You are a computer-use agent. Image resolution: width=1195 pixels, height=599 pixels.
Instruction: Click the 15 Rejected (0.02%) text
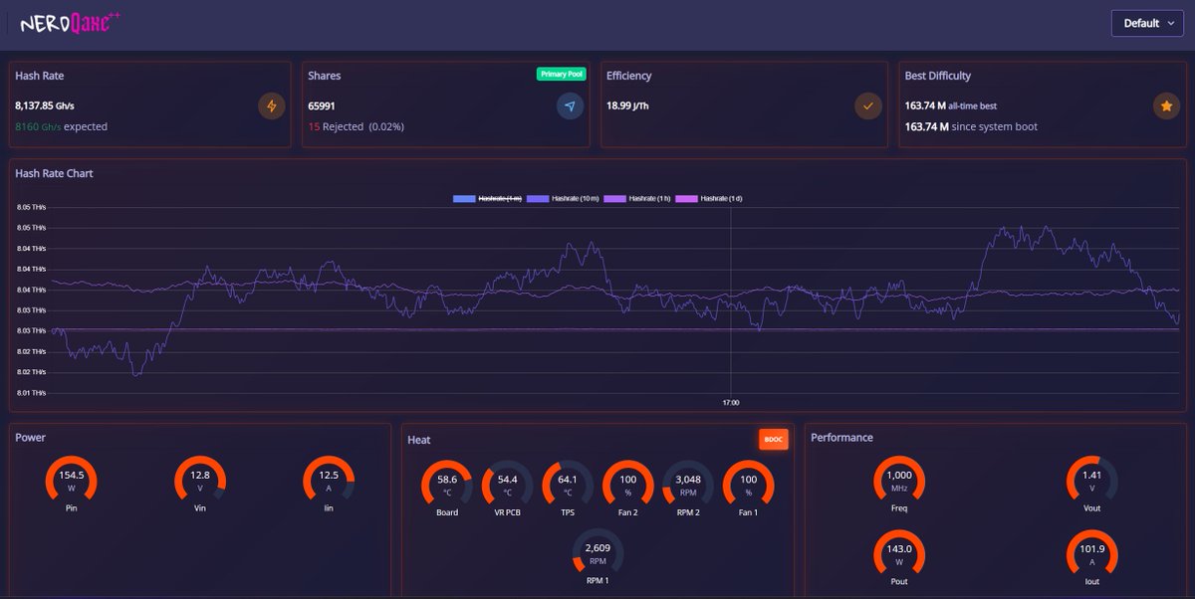coord(356,127)
